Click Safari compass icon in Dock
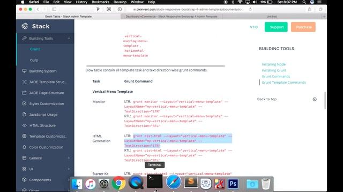The image size is (343, 192). (x=174, y=182)
